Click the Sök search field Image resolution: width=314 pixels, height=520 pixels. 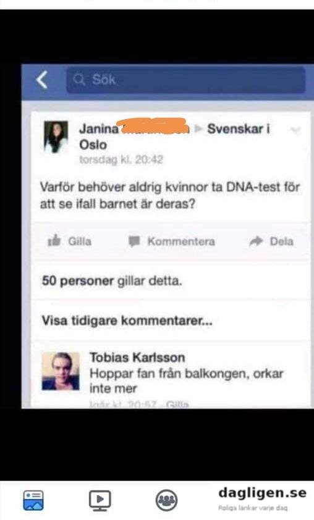click(x=185, y=80)
